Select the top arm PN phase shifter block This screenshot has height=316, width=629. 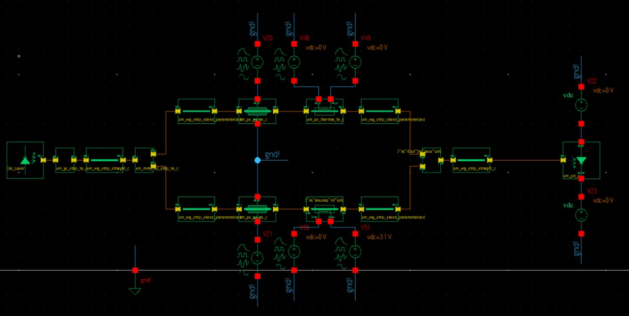click(x=257, y=111)
